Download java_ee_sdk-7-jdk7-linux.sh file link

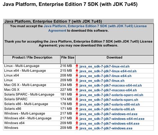pos(102,81)
